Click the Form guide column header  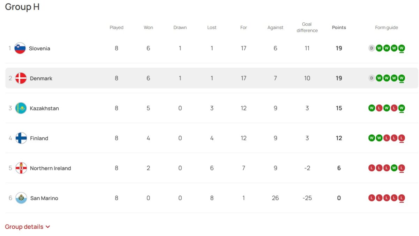(387, 28)
